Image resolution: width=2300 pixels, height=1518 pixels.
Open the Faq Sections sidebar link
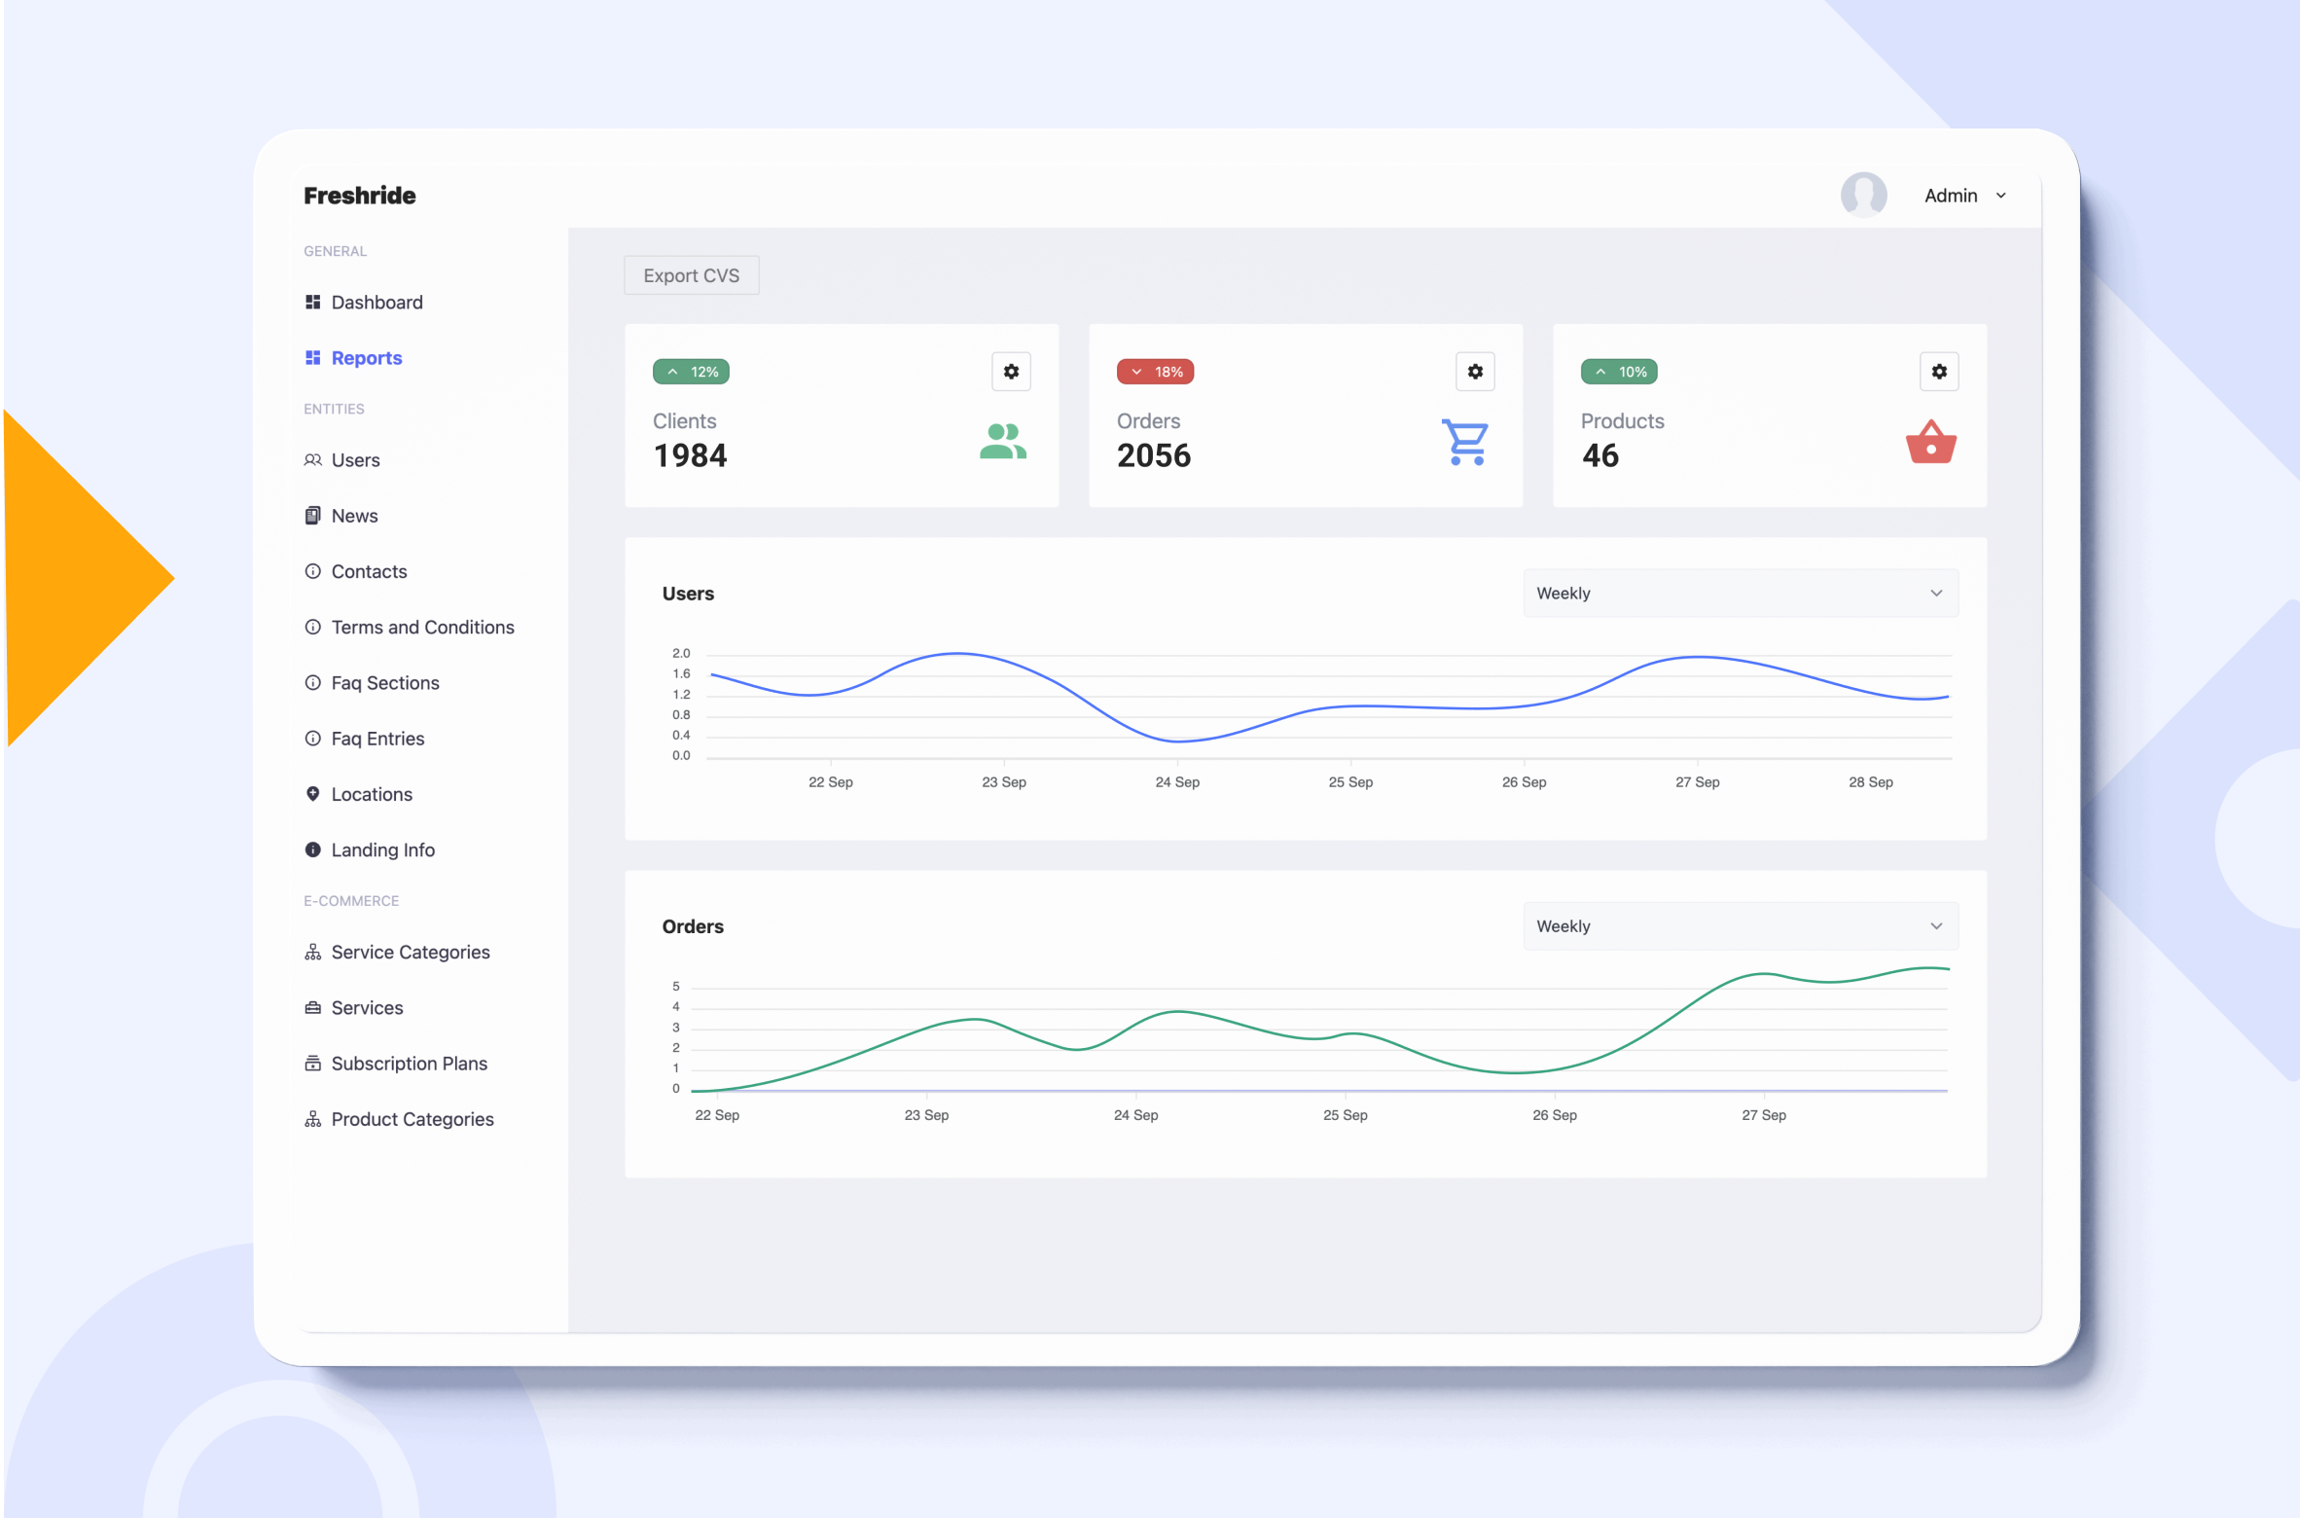[385, 683]
